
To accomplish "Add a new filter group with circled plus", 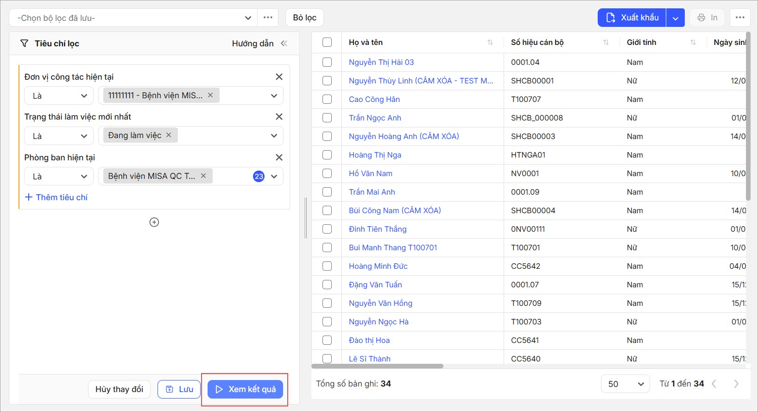I will pos(154,222).
